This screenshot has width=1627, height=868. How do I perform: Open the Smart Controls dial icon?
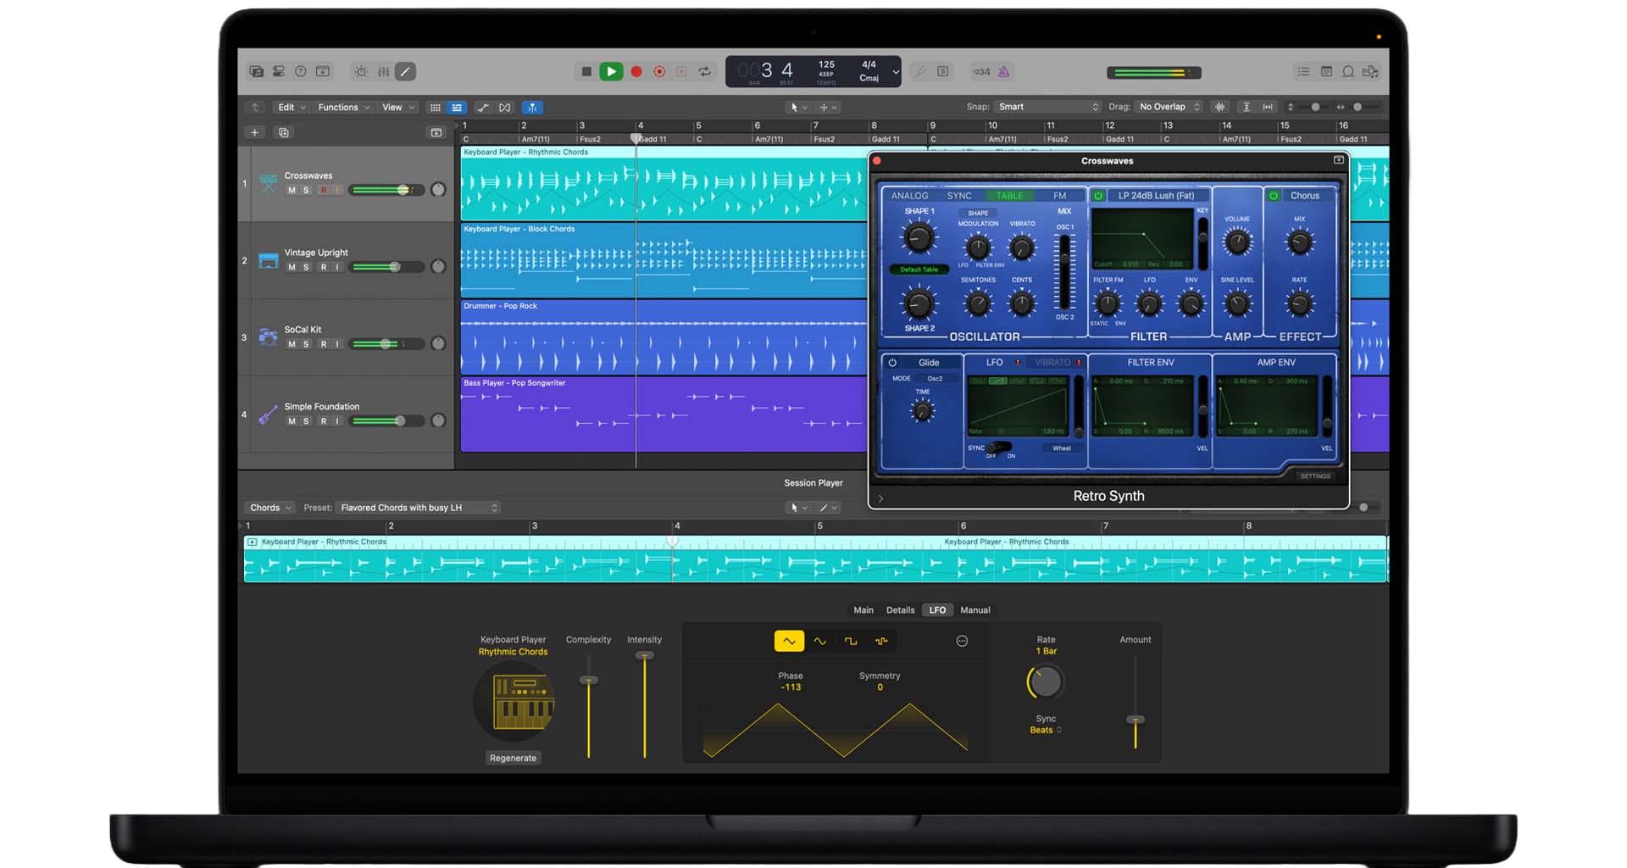pos(361,72)
